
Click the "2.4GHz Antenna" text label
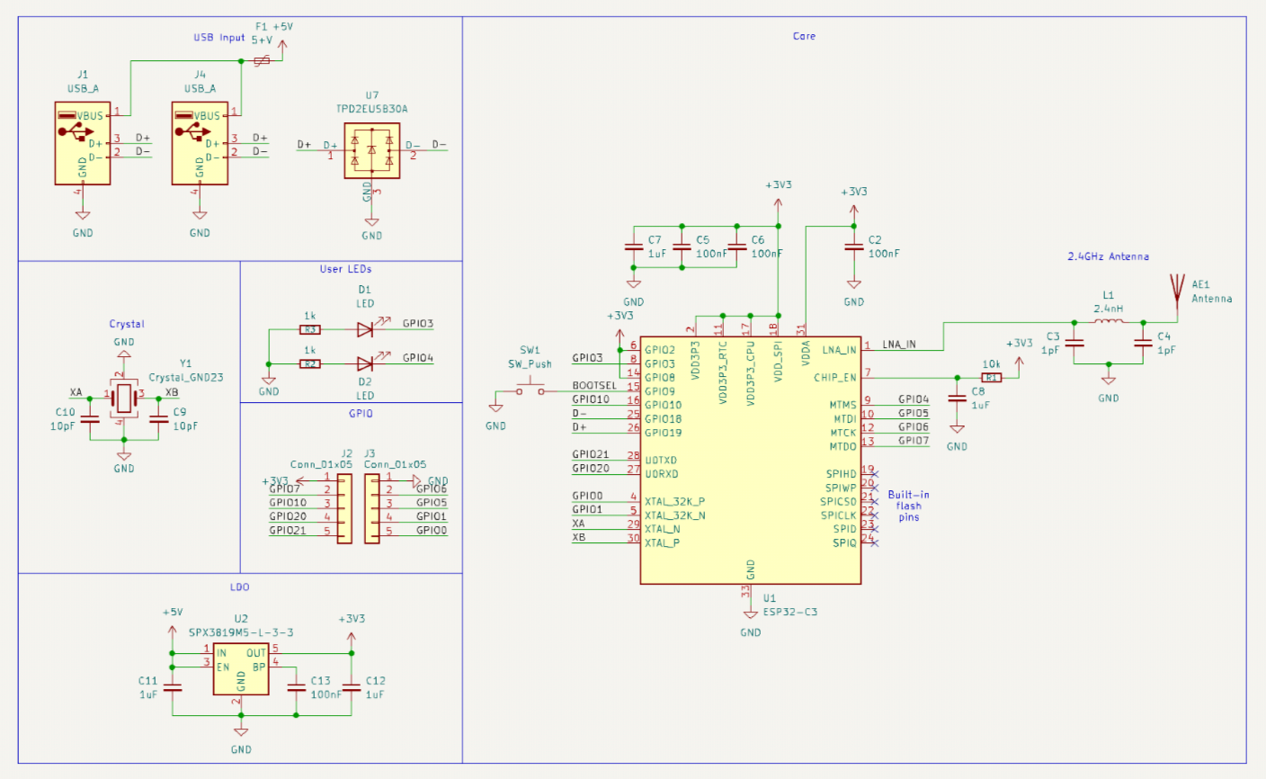(1108, 256)
